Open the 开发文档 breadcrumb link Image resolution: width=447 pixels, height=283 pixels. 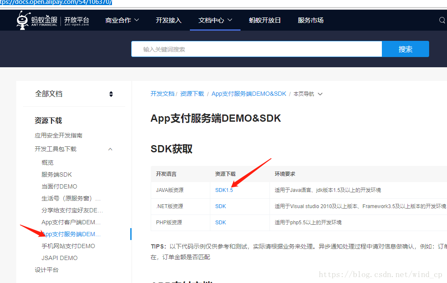coord(162,94)
